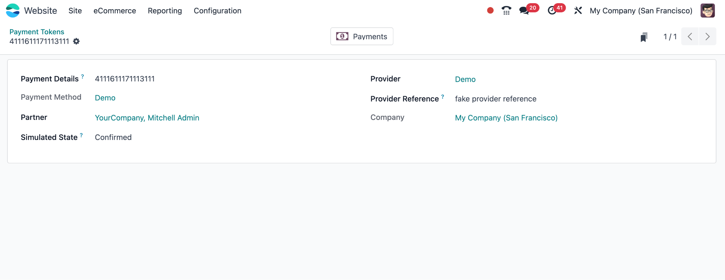Go back to Payment Tokens breadcrumb

(37, 32)
